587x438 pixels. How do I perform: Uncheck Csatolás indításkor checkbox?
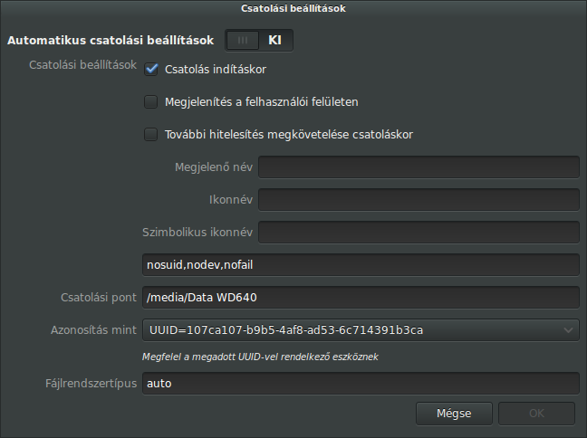(x=151, y=70)
